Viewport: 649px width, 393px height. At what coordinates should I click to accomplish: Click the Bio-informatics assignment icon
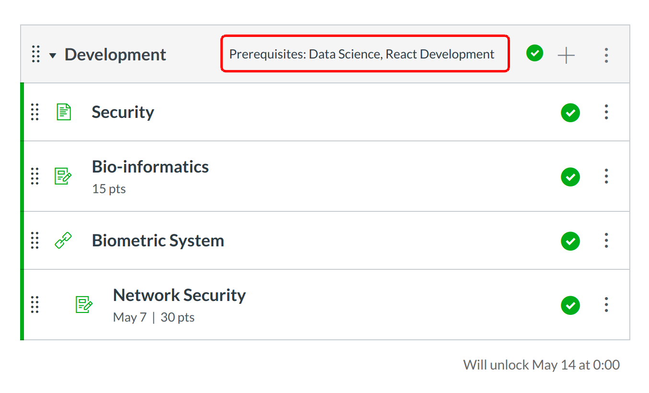[x=63, y=176]
